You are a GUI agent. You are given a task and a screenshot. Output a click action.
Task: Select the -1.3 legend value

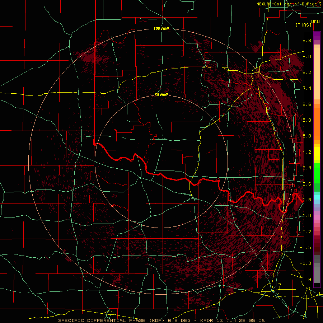pos(305,263)
